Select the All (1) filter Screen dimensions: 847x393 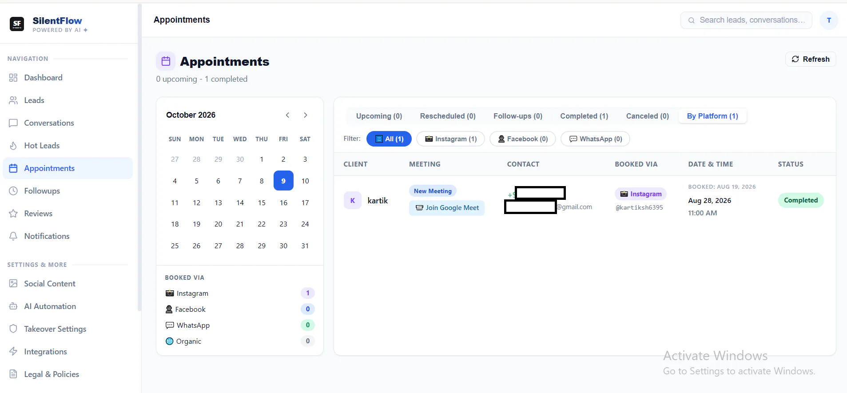(x=389, y=139)
